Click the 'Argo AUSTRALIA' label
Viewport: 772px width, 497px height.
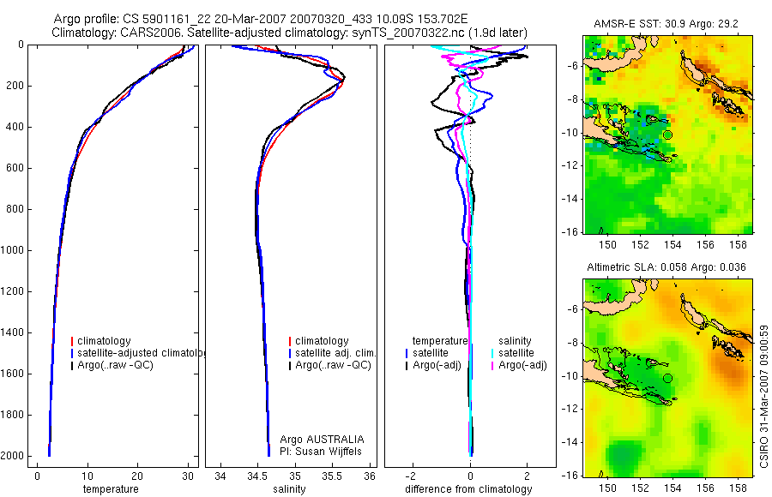[322, 440]
